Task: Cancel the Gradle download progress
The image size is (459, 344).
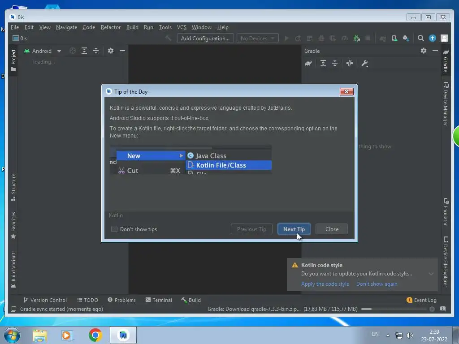Action: coord(432,309)
